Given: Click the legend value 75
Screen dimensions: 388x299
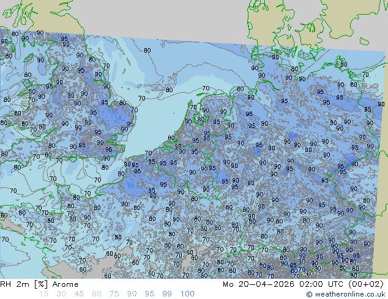Looking at the screenshot, I should click(x=114, y=294).
